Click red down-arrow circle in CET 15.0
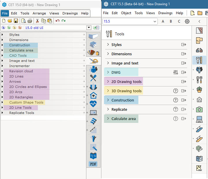The height and width of the screenshot is (179, 208). pyautogui.click(x=20, y=27)
